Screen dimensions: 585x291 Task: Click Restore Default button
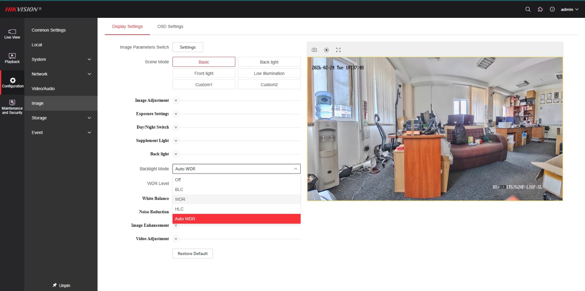coord(192,254)
